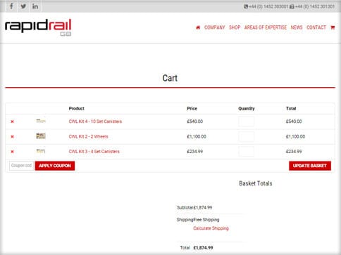This screenshot has height=255, width=341.
Task: Open the LinkedIn social icon
Action: 35,6
